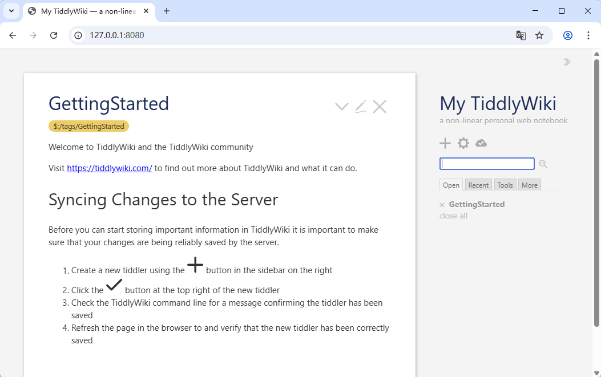
Task: Click the site subtitle 'a non-linear personal web notebook'
Action: (x=503, y=120)
